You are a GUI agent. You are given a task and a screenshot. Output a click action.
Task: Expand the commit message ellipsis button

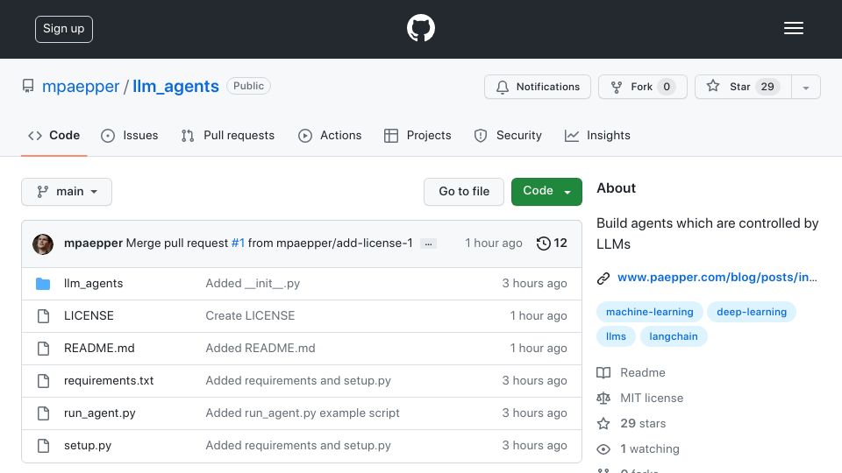pos(428,244)
